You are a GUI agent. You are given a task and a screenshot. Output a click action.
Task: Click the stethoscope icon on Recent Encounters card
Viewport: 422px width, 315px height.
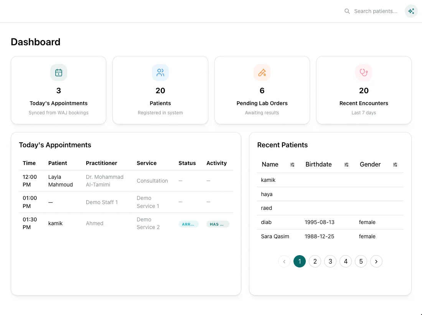[364, 73]
